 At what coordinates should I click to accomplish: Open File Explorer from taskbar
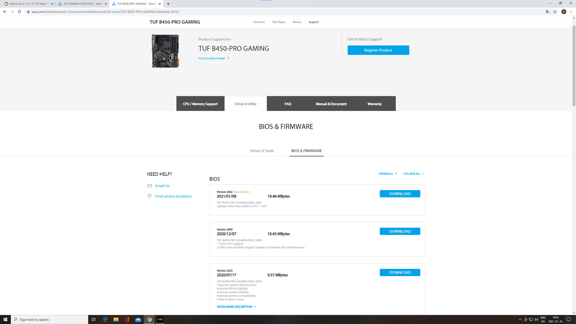coord(116,320)
